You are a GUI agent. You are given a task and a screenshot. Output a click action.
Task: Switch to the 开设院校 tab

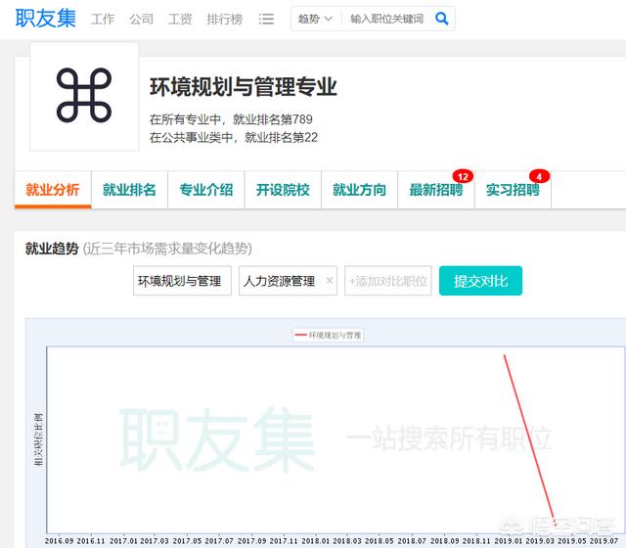pos(283,190)
